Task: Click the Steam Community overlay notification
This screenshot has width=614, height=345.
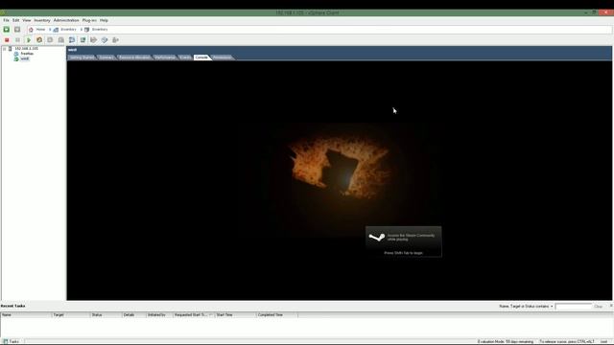Action: click(403, 241)
